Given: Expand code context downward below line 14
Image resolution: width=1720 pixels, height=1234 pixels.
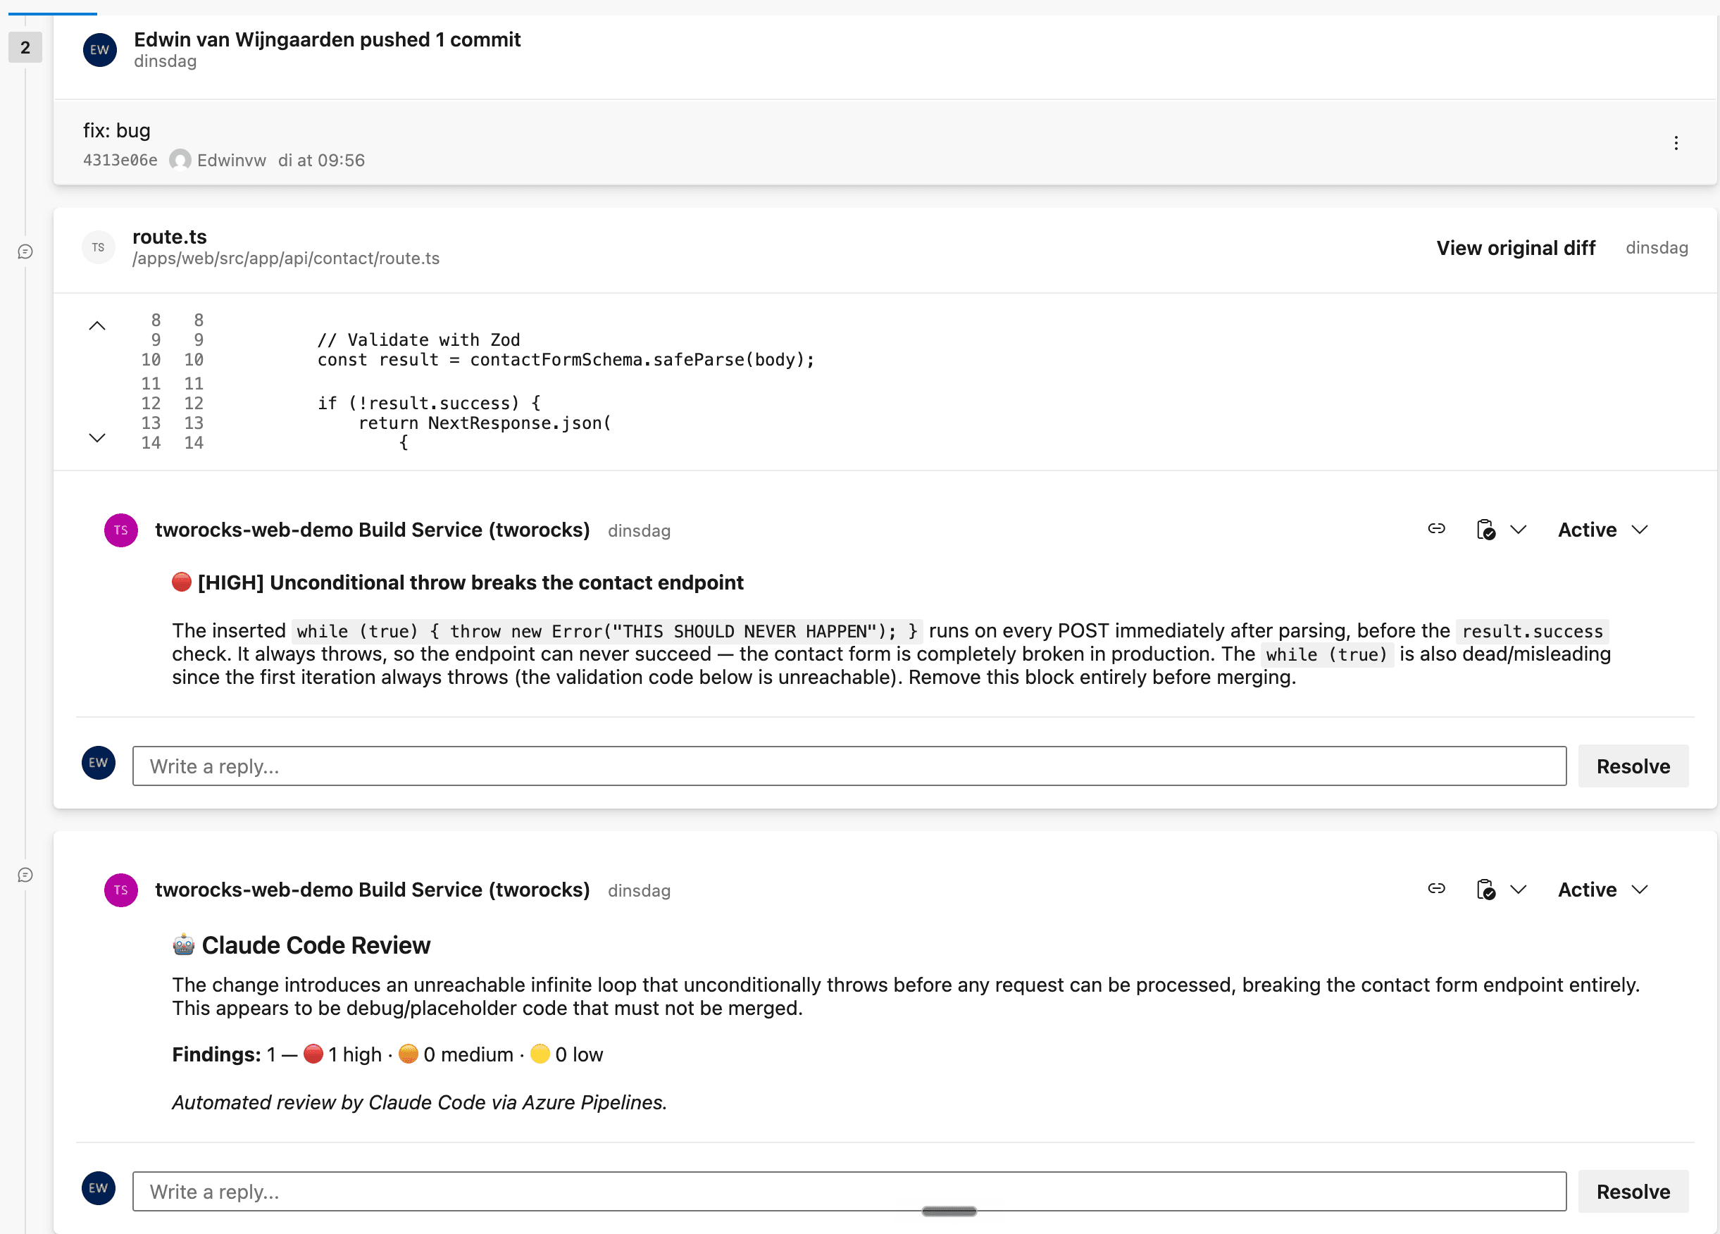Looking at the screenshot, I should click(x=97, y=437).
